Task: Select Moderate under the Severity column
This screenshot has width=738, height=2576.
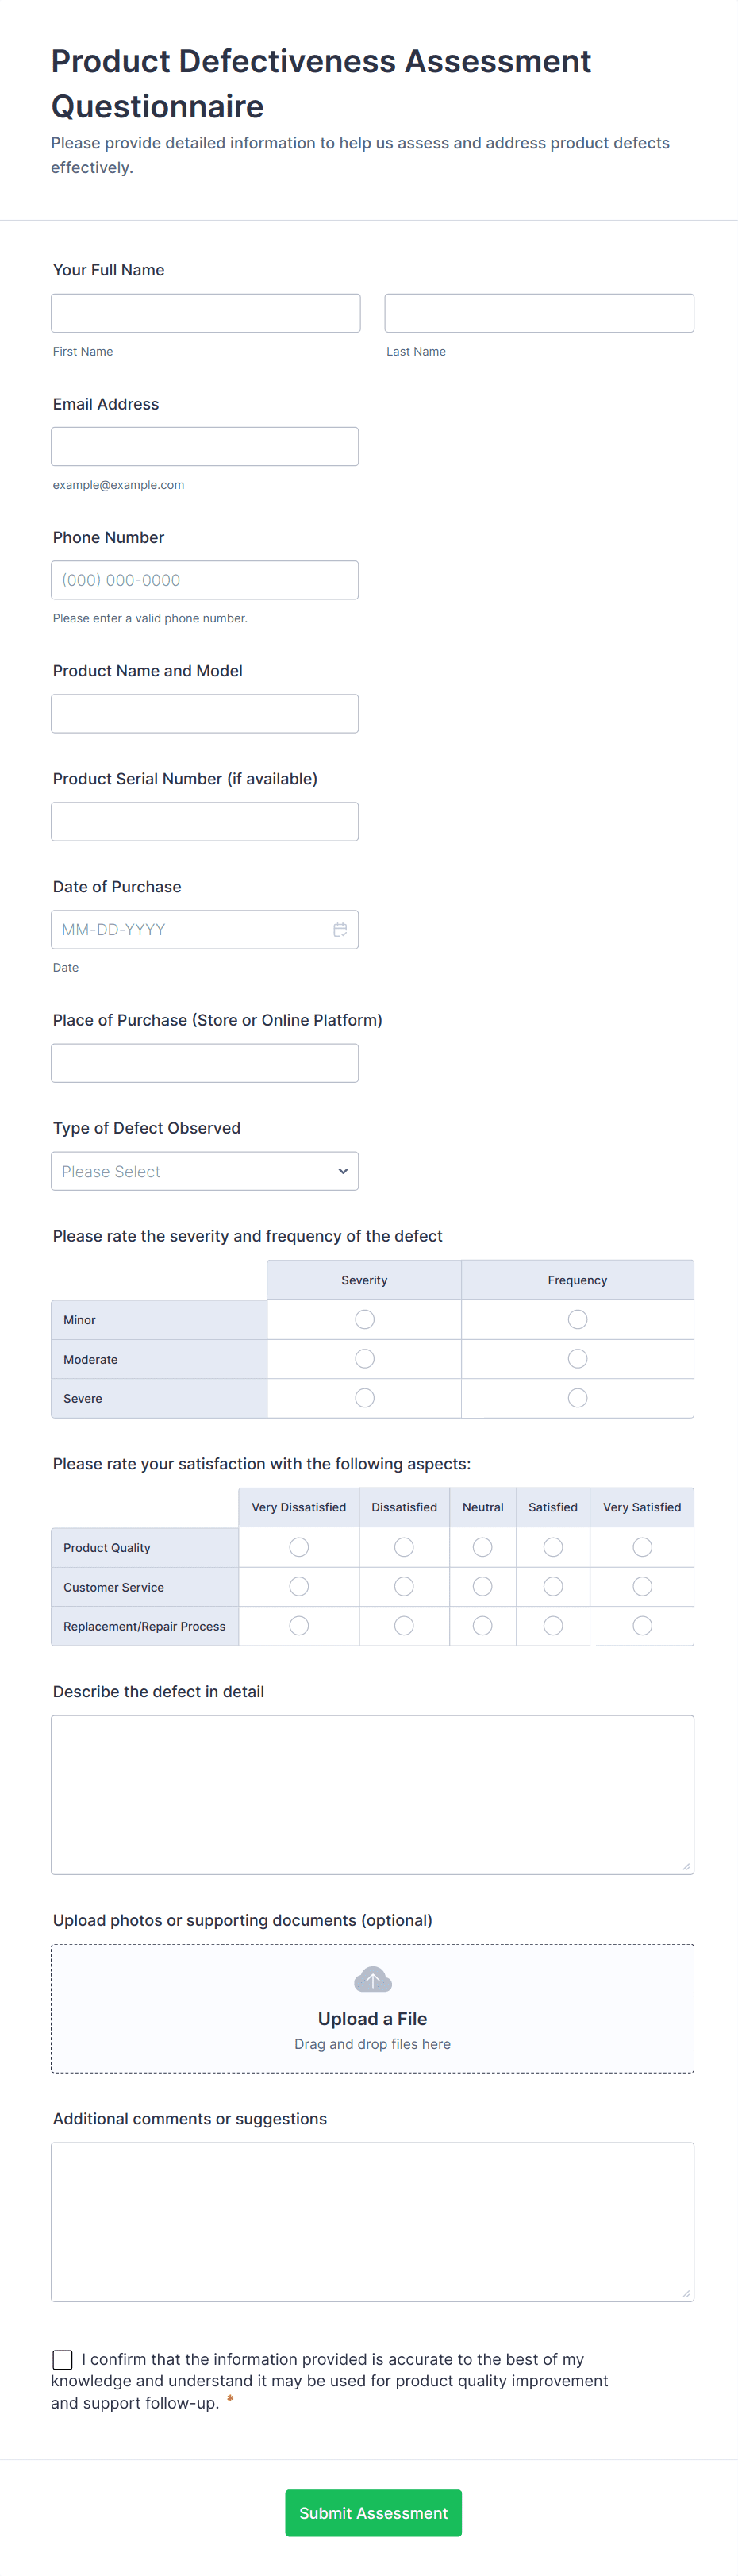Action: click(364, 1358)
